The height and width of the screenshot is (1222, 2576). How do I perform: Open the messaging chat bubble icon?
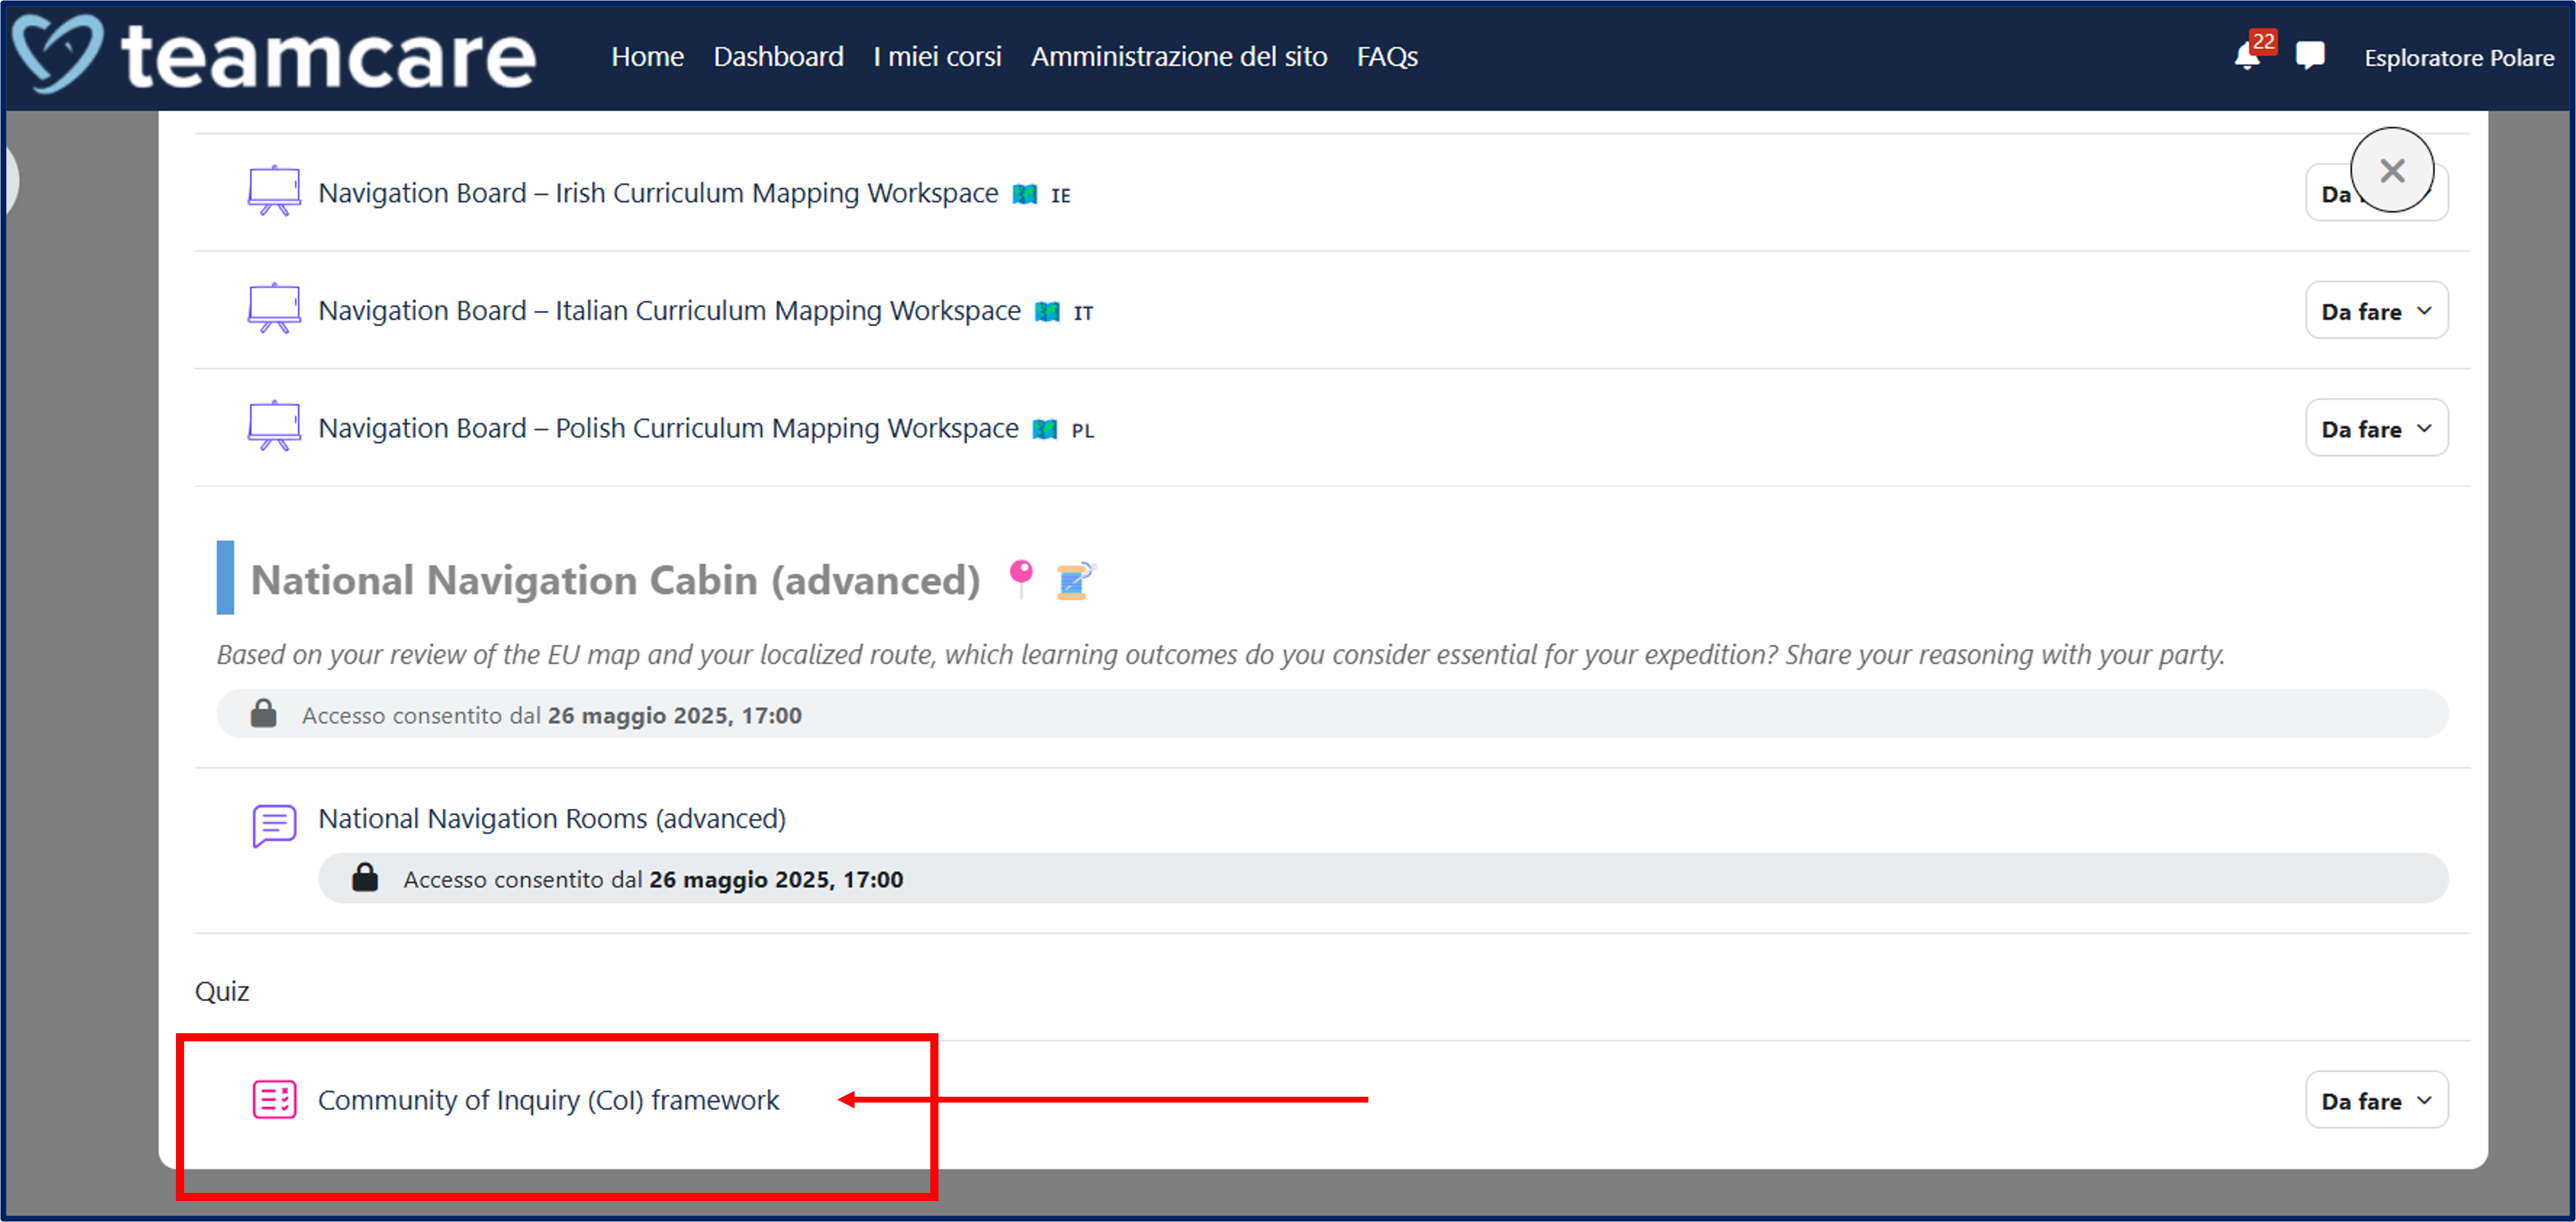(x=2309, y=56)
